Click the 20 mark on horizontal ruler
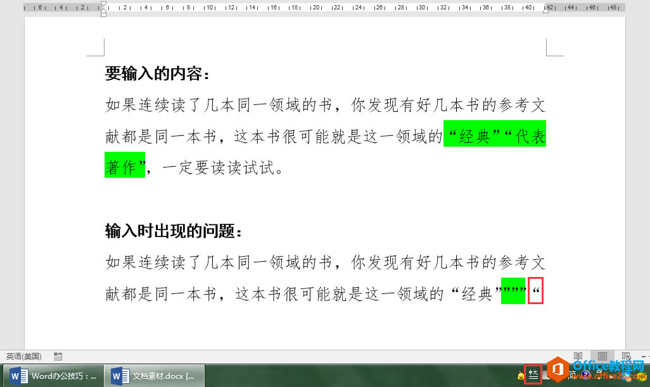This screenshot has width=650, height=387. (x=316, y=8)
